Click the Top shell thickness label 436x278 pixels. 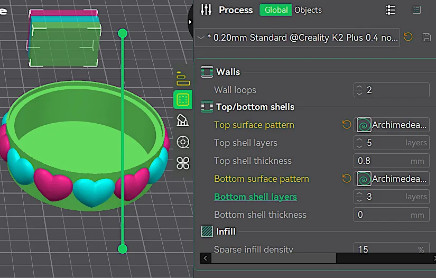253,161
